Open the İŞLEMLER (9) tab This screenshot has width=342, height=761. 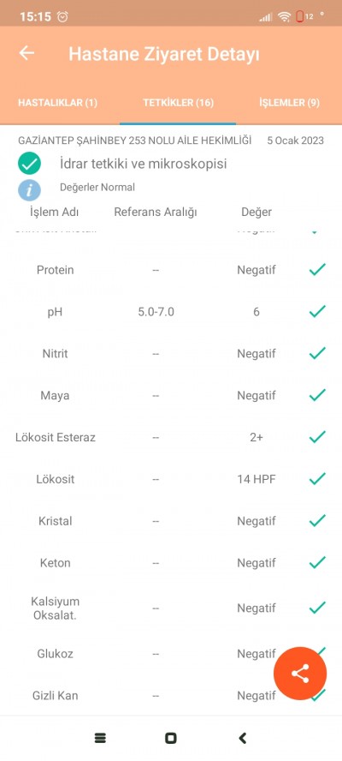point(289,103)
